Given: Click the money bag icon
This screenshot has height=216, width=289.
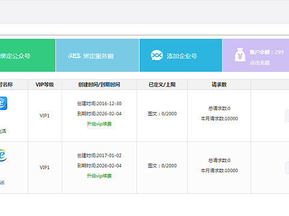Looking at the screenshot, I should click(x=240, y=55).
